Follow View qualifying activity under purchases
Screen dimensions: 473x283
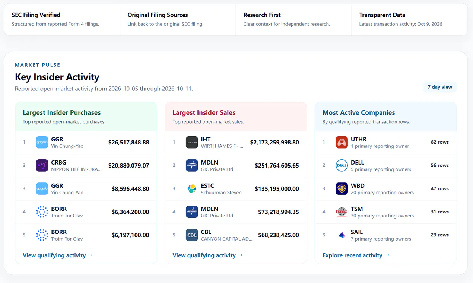[58, 255]
